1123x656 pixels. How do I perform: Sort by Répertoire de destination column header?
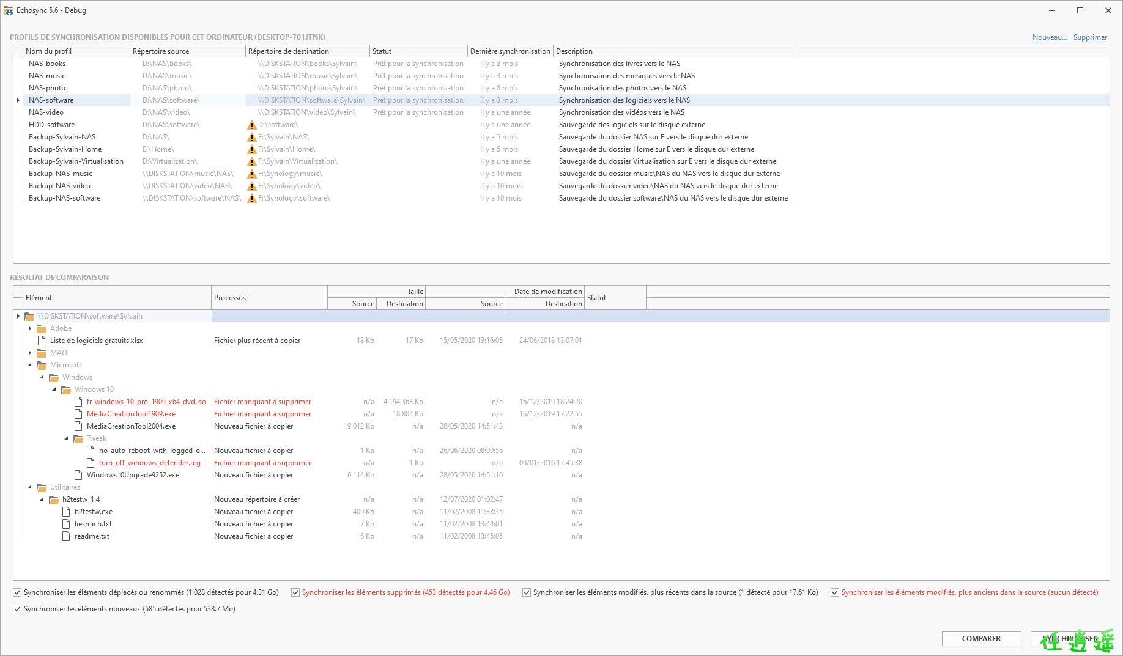pyautogui.click(x=308, y=51)
